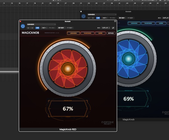Image resolution: width=169 pixels, height=140 pixels.
Task: Click コピー copy button in RED window
Action: click(x=44, y=28)
